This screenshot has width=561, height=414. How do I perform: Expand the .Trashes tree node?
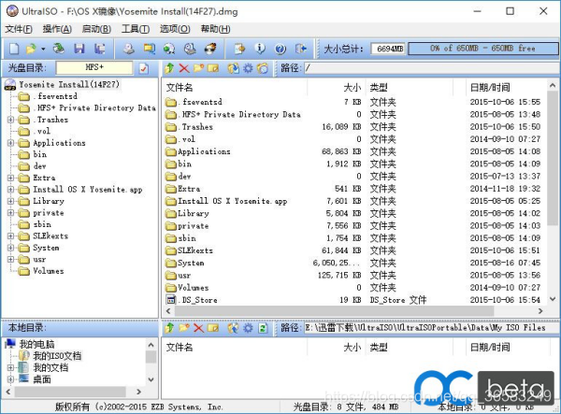[x=10, y=120]
